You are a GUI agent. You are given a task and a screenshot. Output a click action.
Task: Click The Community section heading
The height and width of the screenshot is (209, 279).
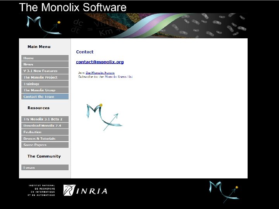[44, 156]
